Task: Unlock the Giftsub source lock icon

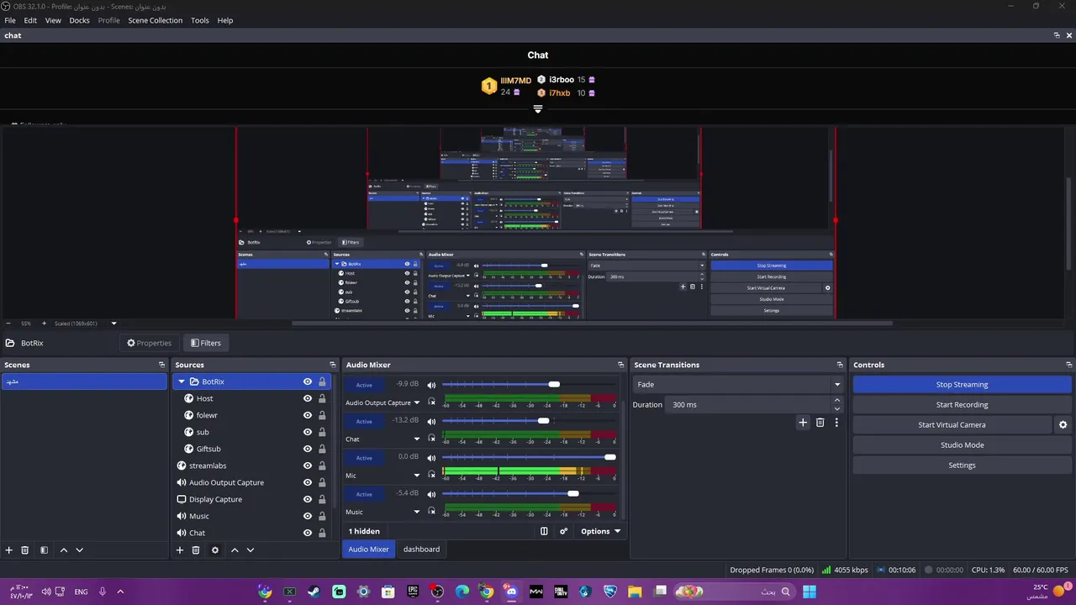Action: [322, 449]
